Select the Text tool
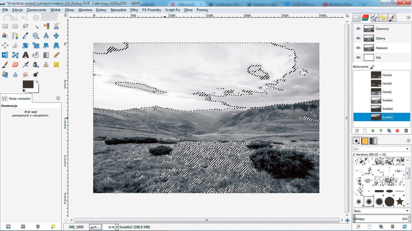Viewport: 412px width, 231px height. (x=25, y=55)
